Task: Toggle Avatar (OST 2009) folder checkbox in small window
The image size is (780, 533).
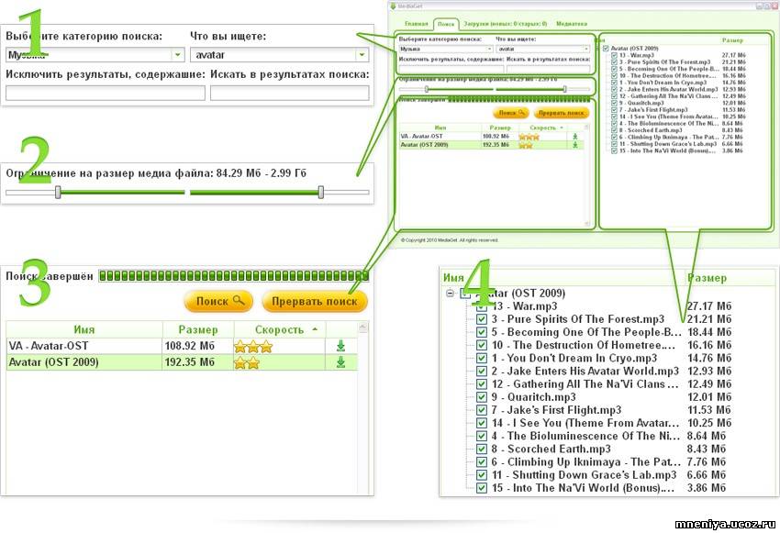Action: click(x=606, y=49)
